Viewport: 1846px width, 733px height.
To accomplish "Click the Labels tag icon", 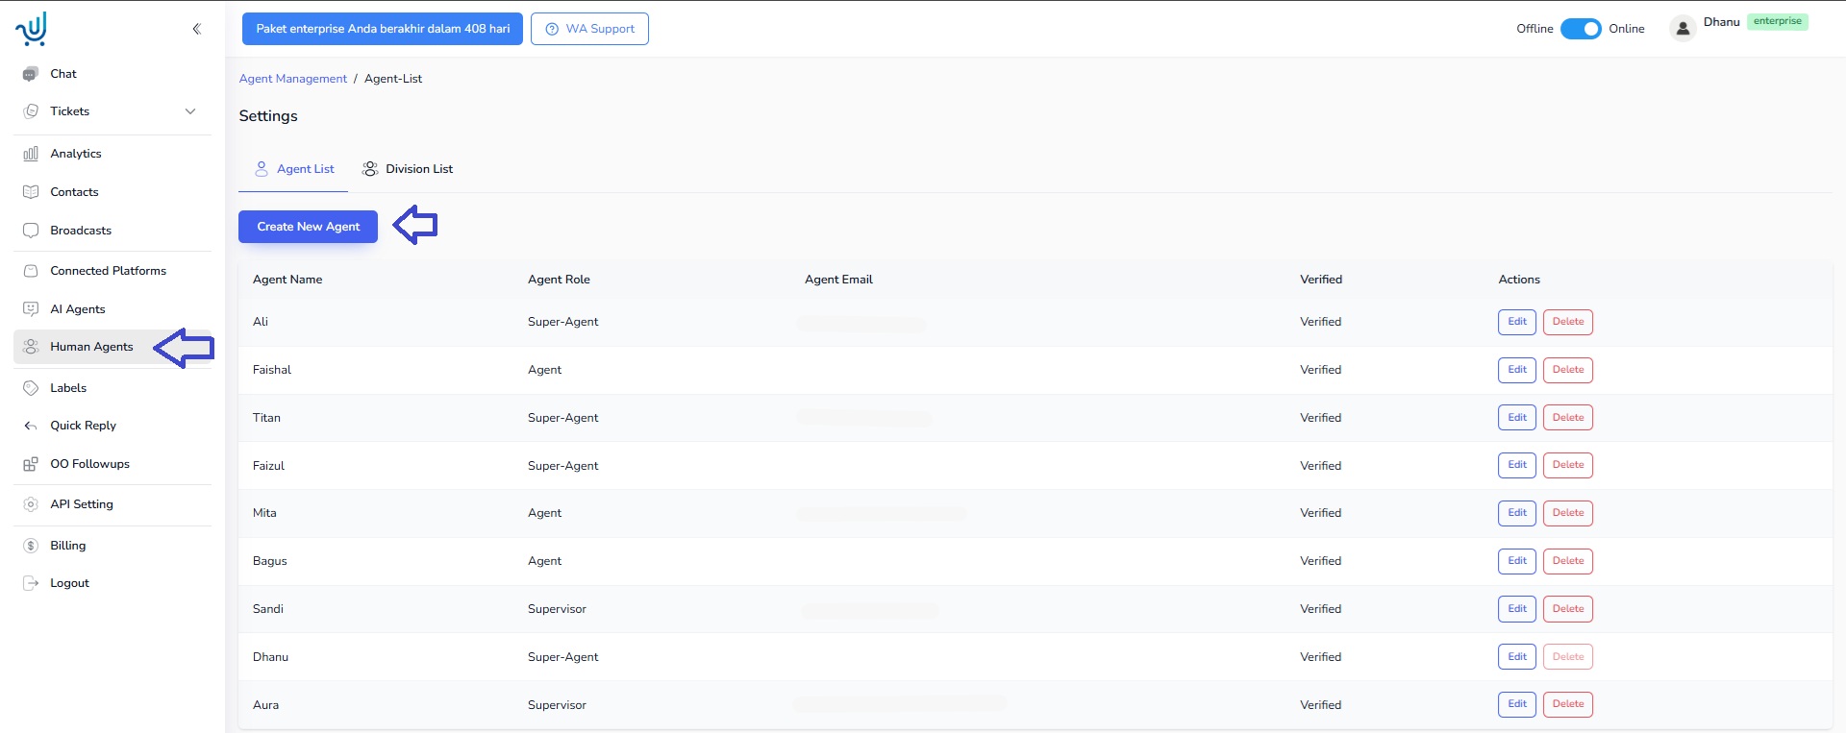I will [x=31, y=388].
